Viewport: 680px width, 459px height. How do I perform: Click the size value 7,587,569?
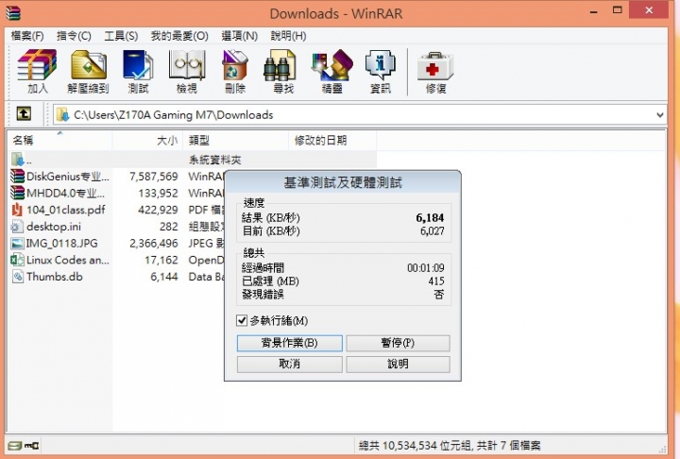(154, 176)
